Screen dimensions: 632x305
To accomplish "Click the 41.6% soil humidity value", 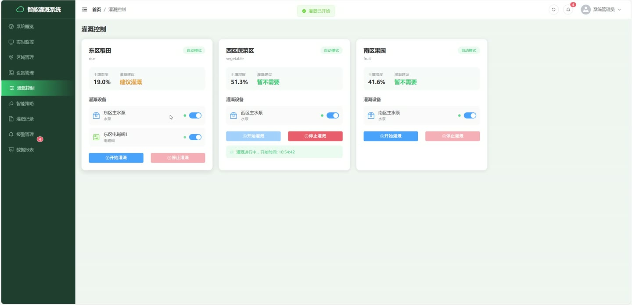I will point(377,82).
